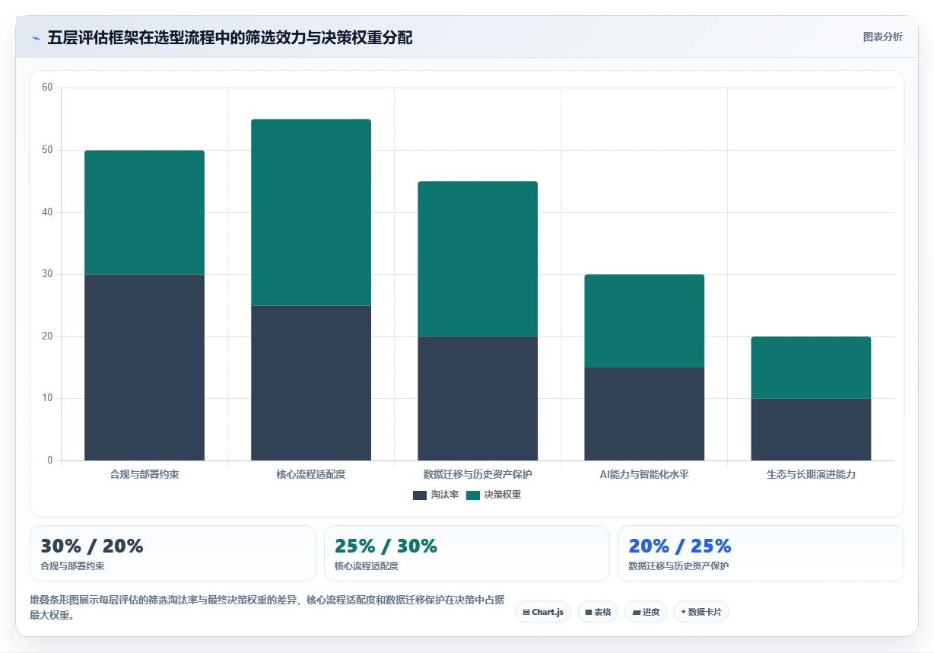
Task: Click the 图表分析 label in the header
Action: coord(882,37)
